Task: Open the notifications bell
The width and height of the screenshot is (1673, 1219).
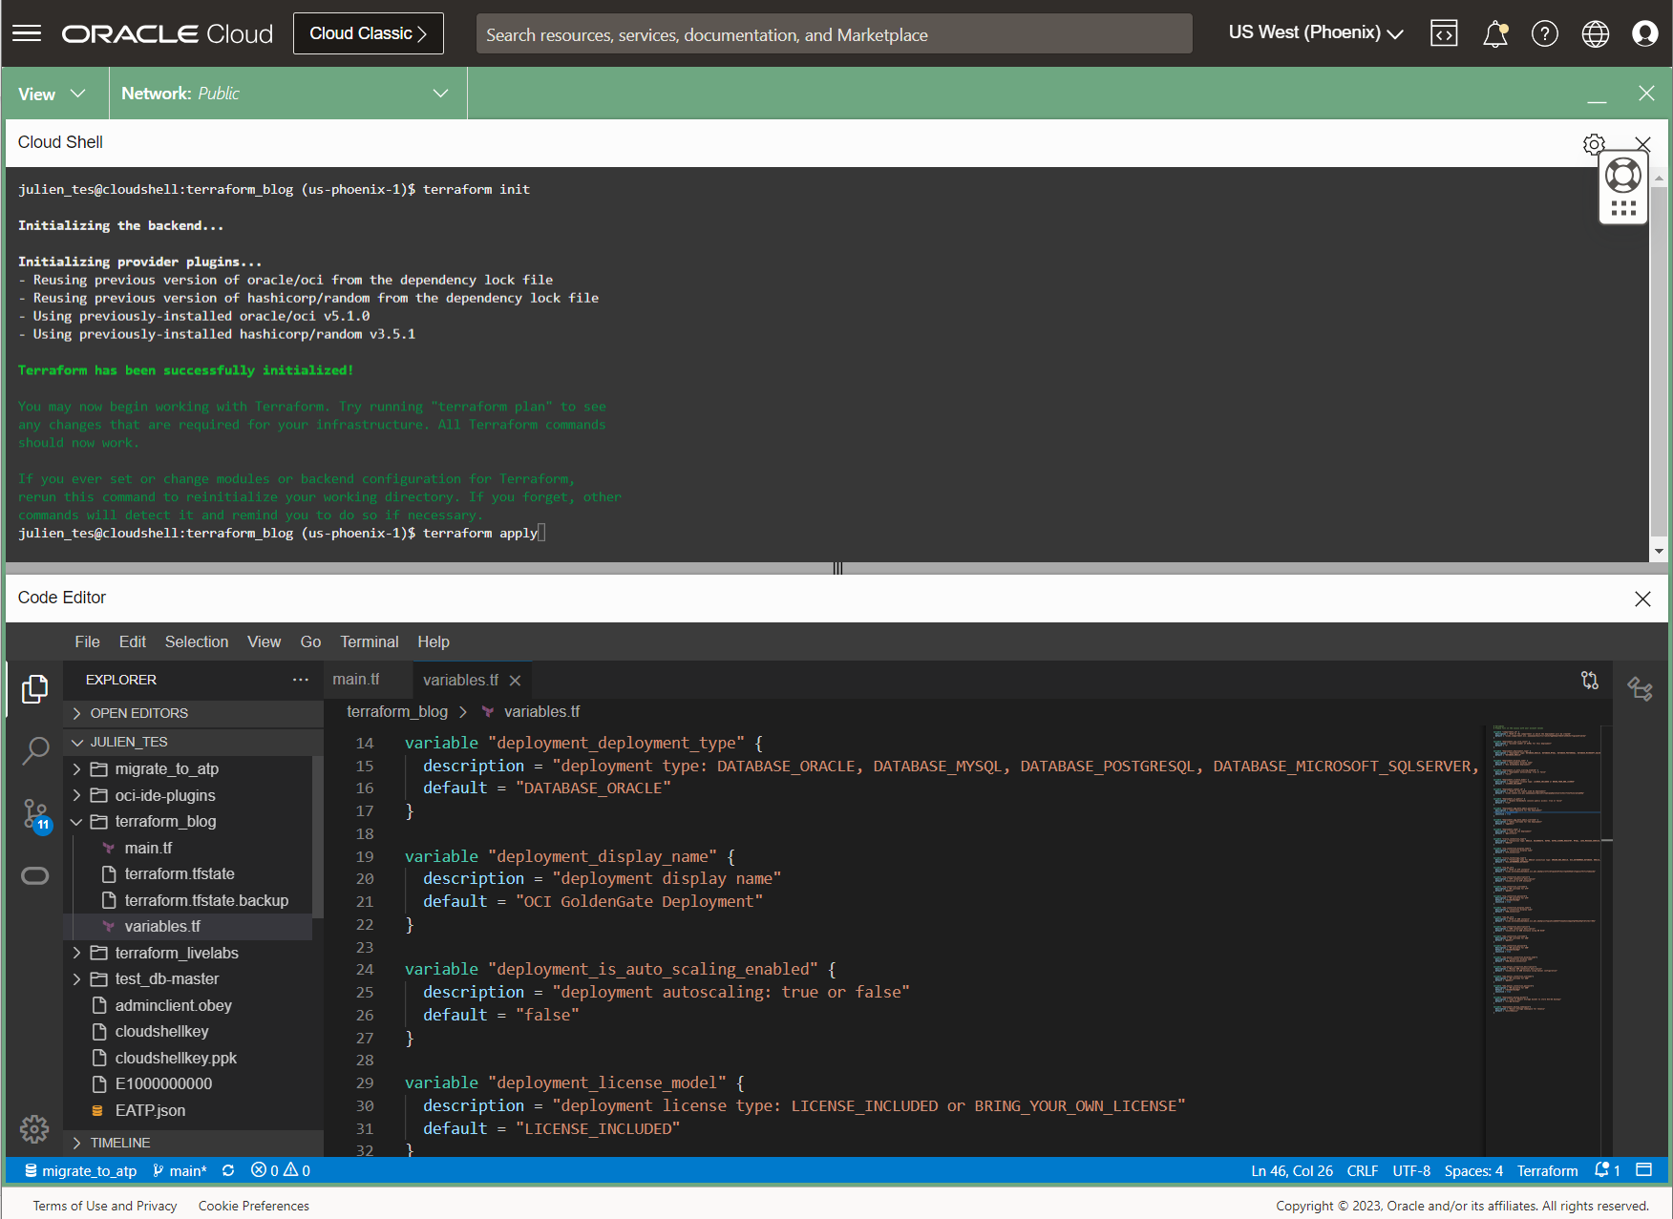Action: point(1495,33)
